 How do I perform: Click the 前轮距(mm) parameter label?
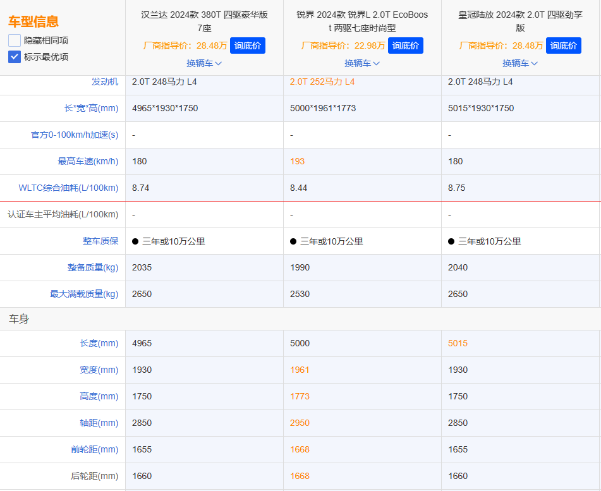coord(95,449)
